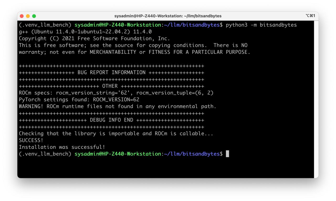Viewport: 336px width, 201px height.
Task: Click the 'This is free software' line
Action: coord(133,45)
